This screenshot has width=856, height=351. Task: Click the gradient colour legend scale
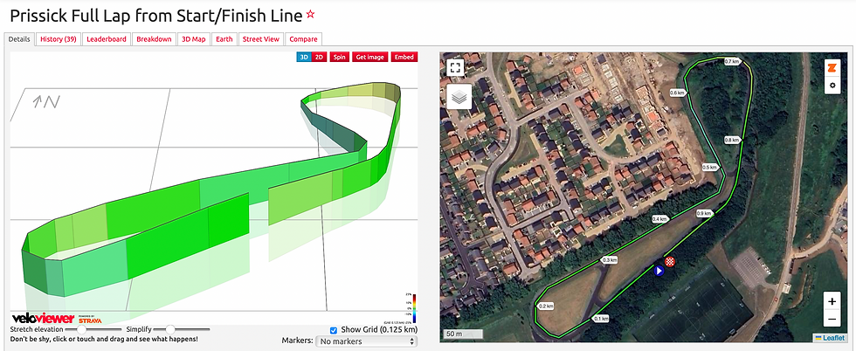(414, 308)
